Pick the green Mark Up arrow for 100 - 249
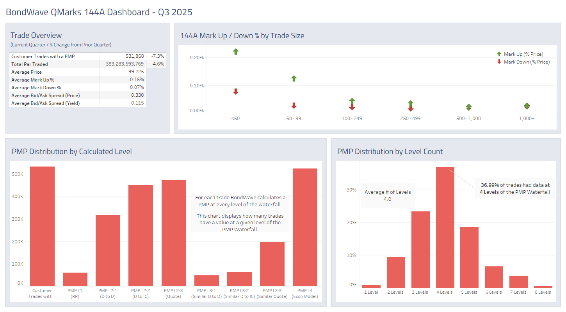Screen dimensions: 566x312 pyautogui.click(x=352, y=101)
